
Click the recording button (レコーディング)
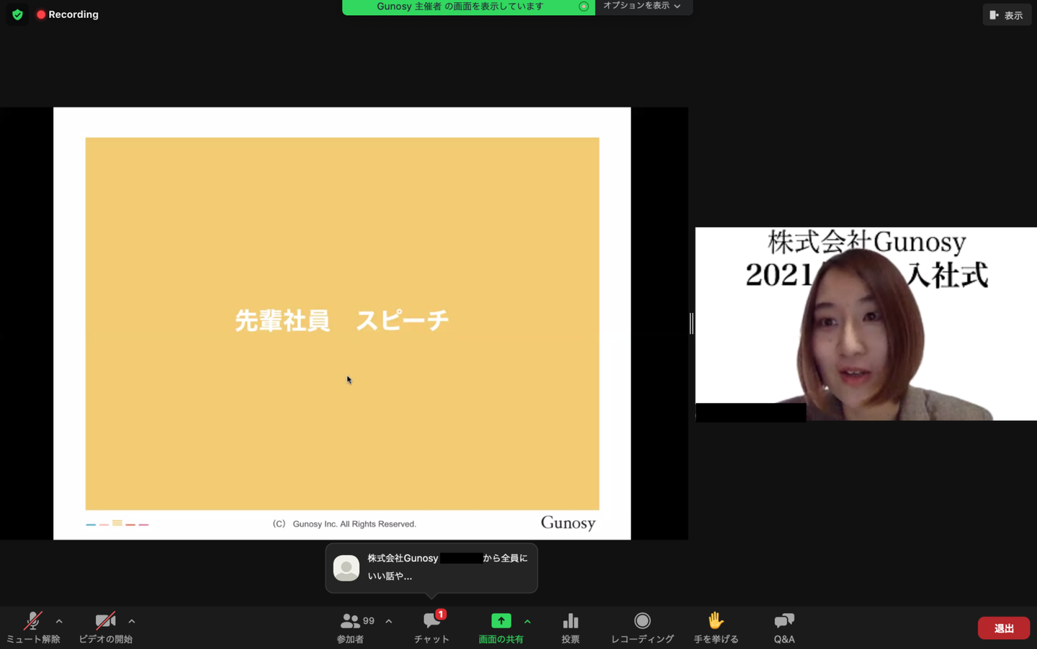click(x=642, y=627)
